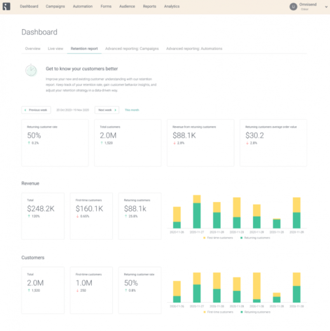Click the 2020-11-26 bar in the Revenue chart
The image size is (330, 331).
(x=177, y=218)
